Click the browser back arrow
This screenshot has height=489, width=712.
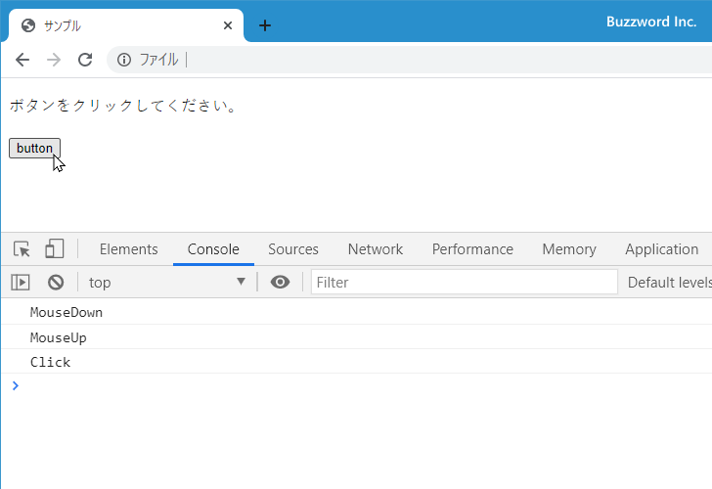coord(22,60)
